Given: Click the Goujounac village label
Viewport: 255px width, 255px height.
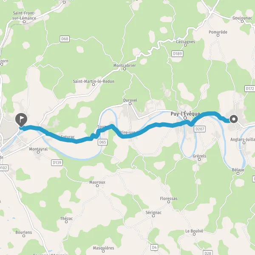Looking at the screenshot, I should 242,18.
